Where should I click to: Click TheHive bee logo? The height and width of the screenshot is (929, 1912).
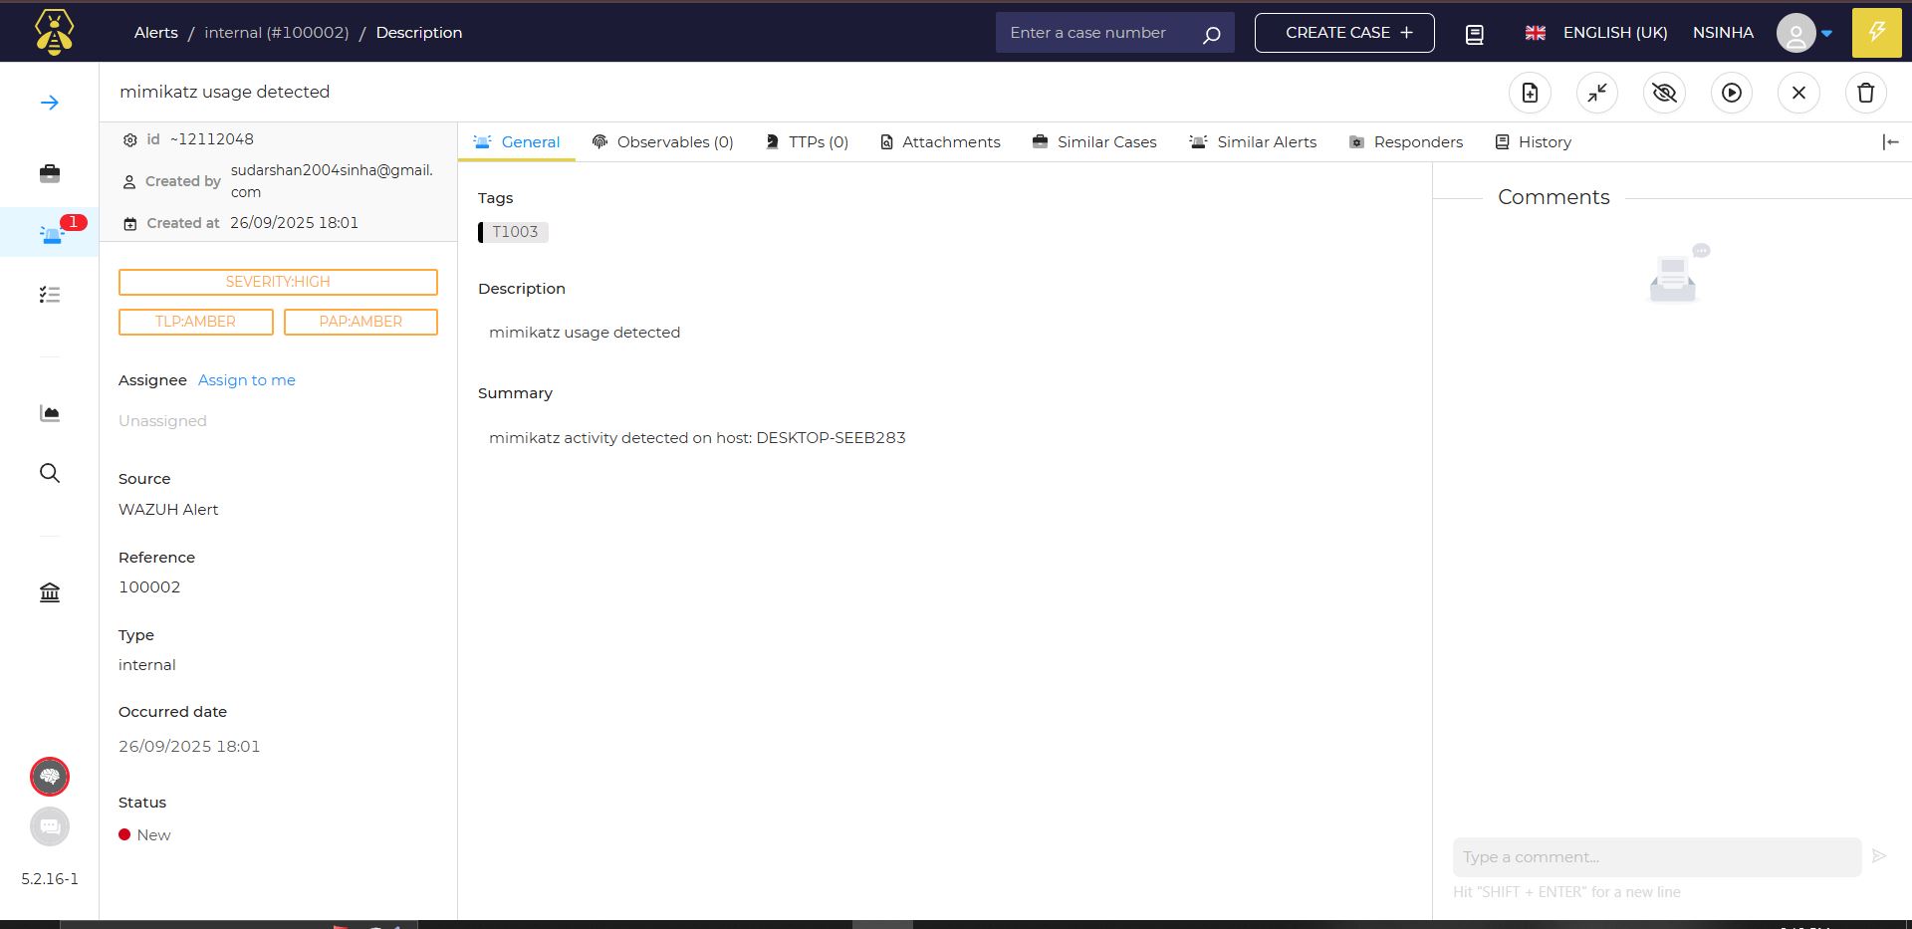pyautogui.click(x=54, y=32)
